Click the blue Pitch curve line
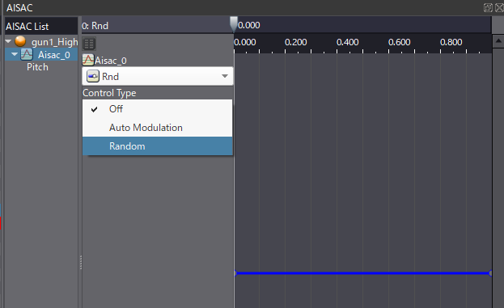 (x=362, y=273)
